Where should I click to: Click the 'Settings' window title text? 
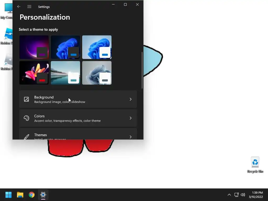click(x=44, y=7)
